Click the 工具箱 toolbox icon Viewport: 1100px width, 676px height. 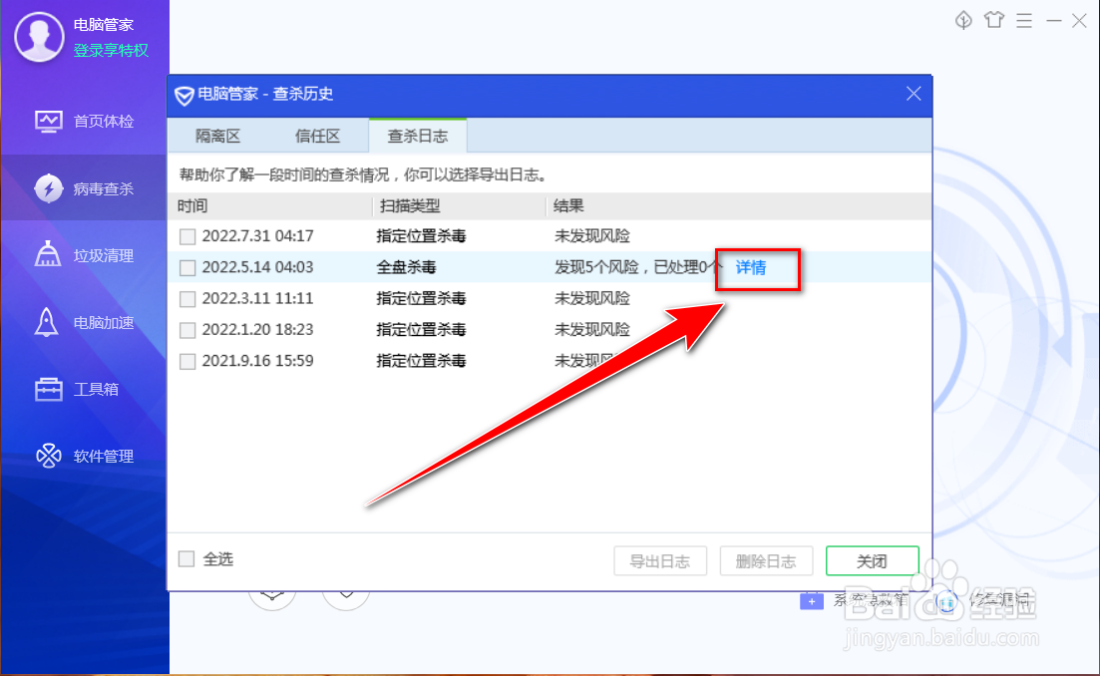(49, 389)
